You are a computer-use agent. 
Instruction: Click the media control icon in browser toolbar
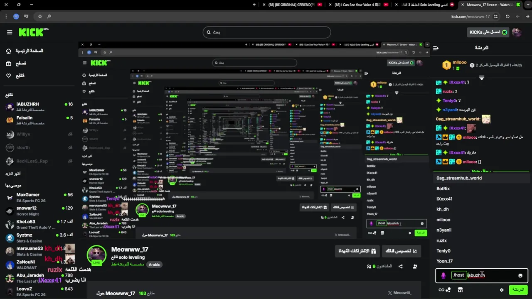pos(26,17)
